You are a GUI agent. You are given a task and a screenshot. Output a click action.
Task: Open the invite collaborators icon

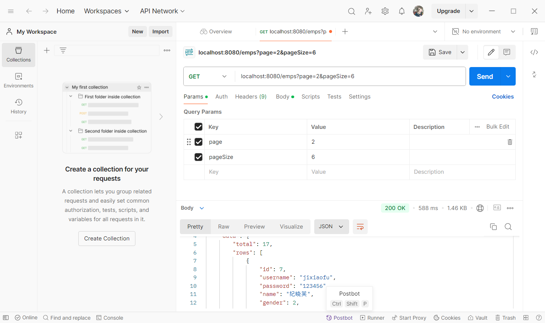pyautogui.click(x=368, y=11)
